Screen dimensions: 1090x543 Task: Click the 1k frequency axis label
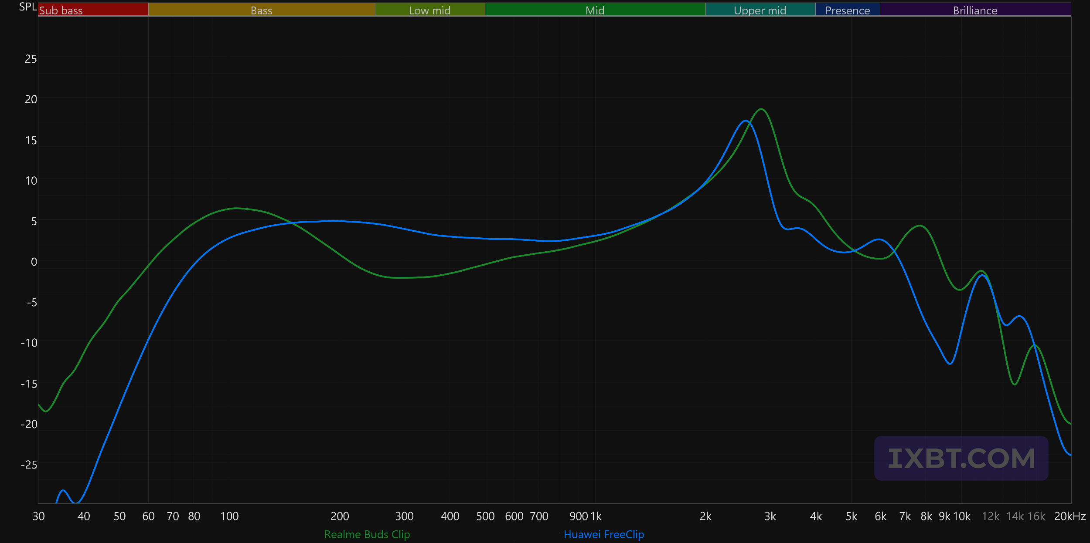pyautogui.click(x=596, y=516)
